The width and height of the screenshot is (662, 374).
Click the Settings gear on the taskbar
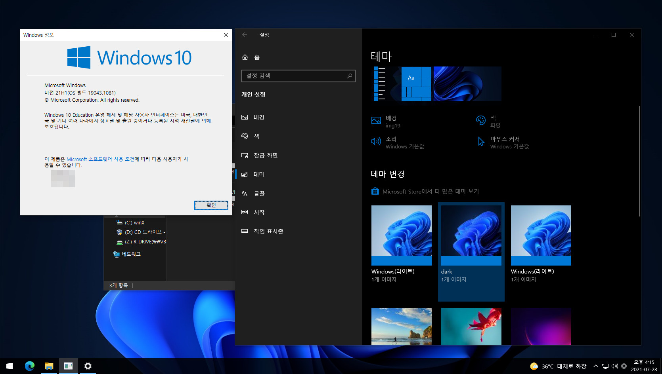(88, 366)
